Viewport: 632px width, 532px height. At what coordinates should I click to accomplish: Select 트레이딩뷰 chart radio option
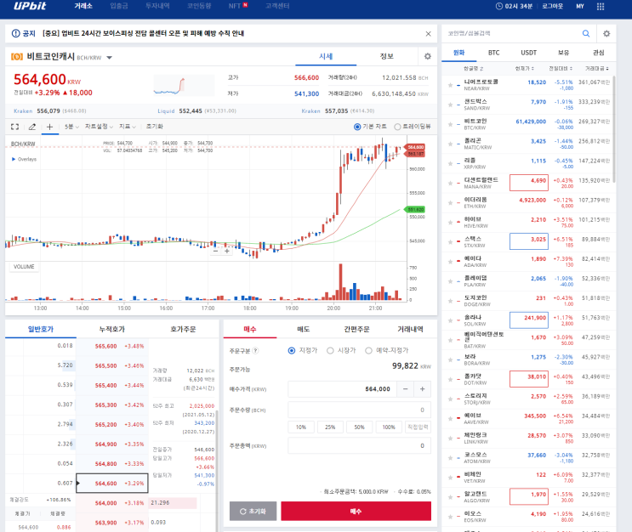(x=397, y=127)
